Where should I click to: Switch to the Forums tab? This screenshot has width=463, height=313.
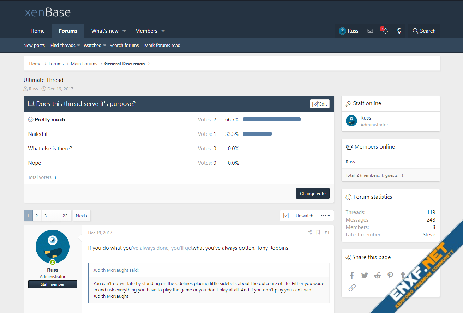68,31
